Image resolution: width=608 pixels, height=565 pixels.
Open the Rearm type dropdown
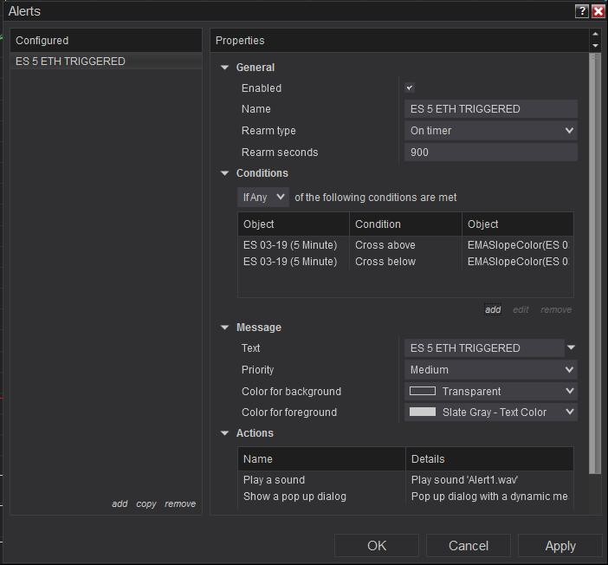tap(491, 131)
